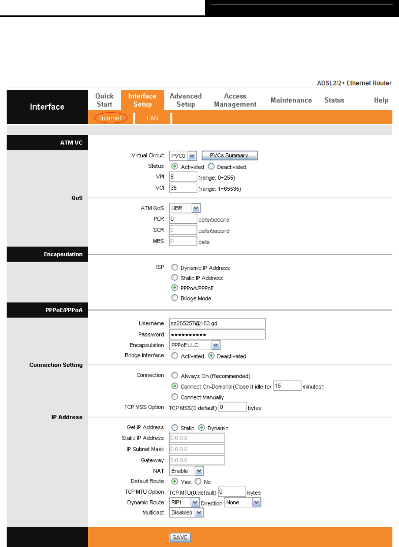Viewport: 399px width, 547px height.
Task: Open the NAT Enable dropdown
Action: (186, 471)
